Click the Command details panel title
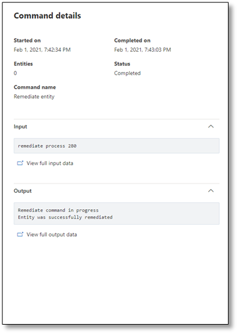This screenshot has height=334, width=238. (x=47, y=16)
